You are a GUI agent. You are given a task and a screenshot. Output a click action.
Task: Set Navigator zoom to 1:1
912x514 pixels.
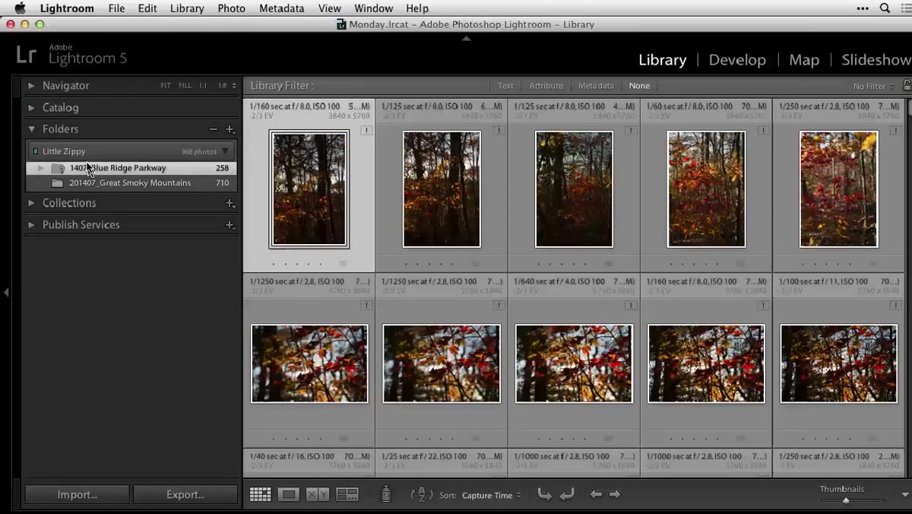point(203,86)
